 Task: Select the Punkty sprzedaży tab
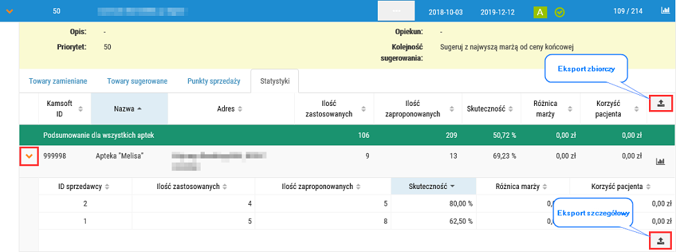(213, 81)
